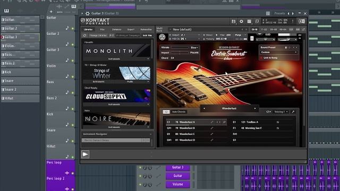Toggle Link to Song checkbox
The width and height of the screenshot is (340, 191).
point(261,58)
